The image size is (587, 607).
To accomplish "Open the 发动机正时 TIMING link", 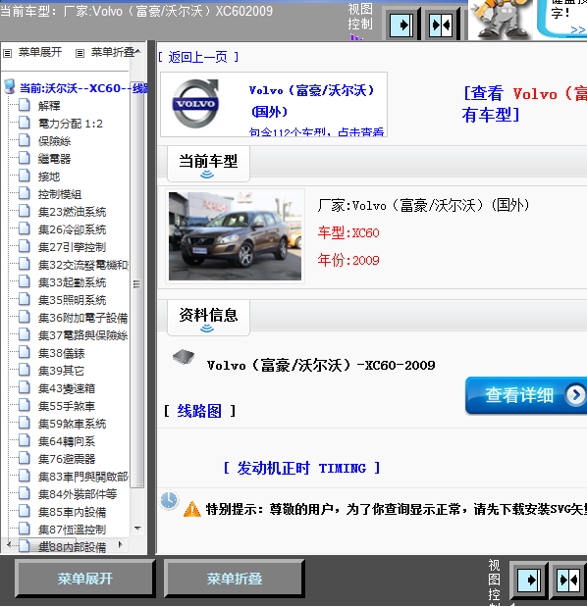I will (x=301, y=468).
